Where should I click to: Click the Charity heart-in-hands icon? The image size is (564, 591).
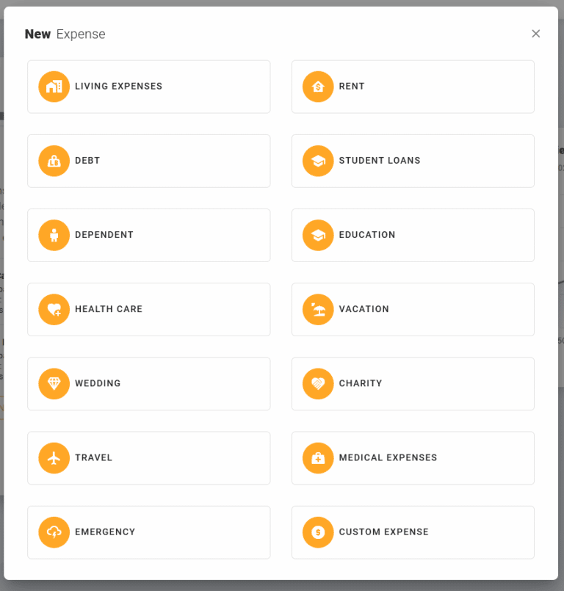[x=318, y=383]
